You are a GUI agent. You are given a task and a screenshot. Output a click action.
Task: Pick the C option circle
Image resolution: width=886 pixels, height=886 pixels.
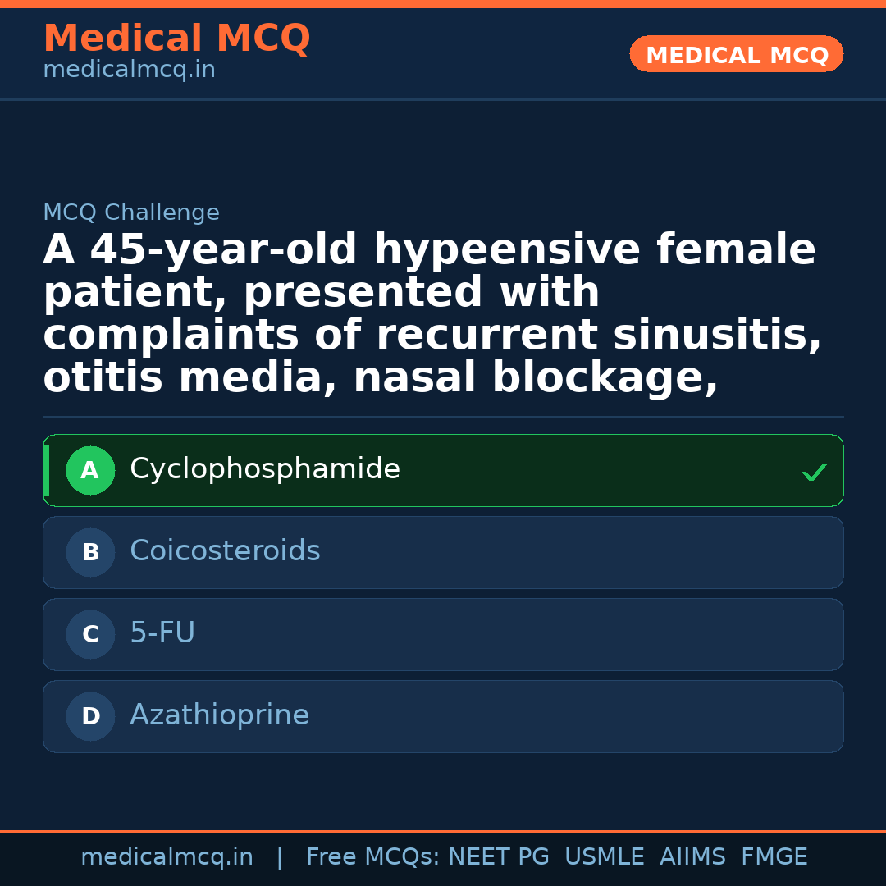[90, 635]
